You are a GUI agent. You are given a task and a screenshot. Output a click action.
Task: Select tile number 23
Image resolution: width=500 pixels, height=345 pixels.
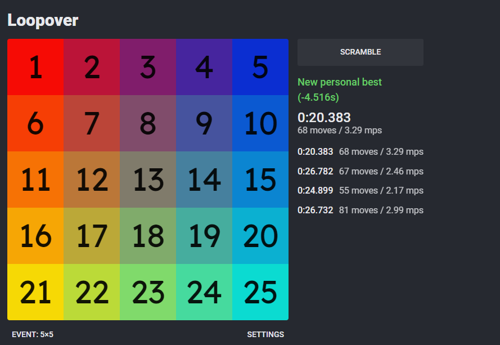(x=148, y=292)
